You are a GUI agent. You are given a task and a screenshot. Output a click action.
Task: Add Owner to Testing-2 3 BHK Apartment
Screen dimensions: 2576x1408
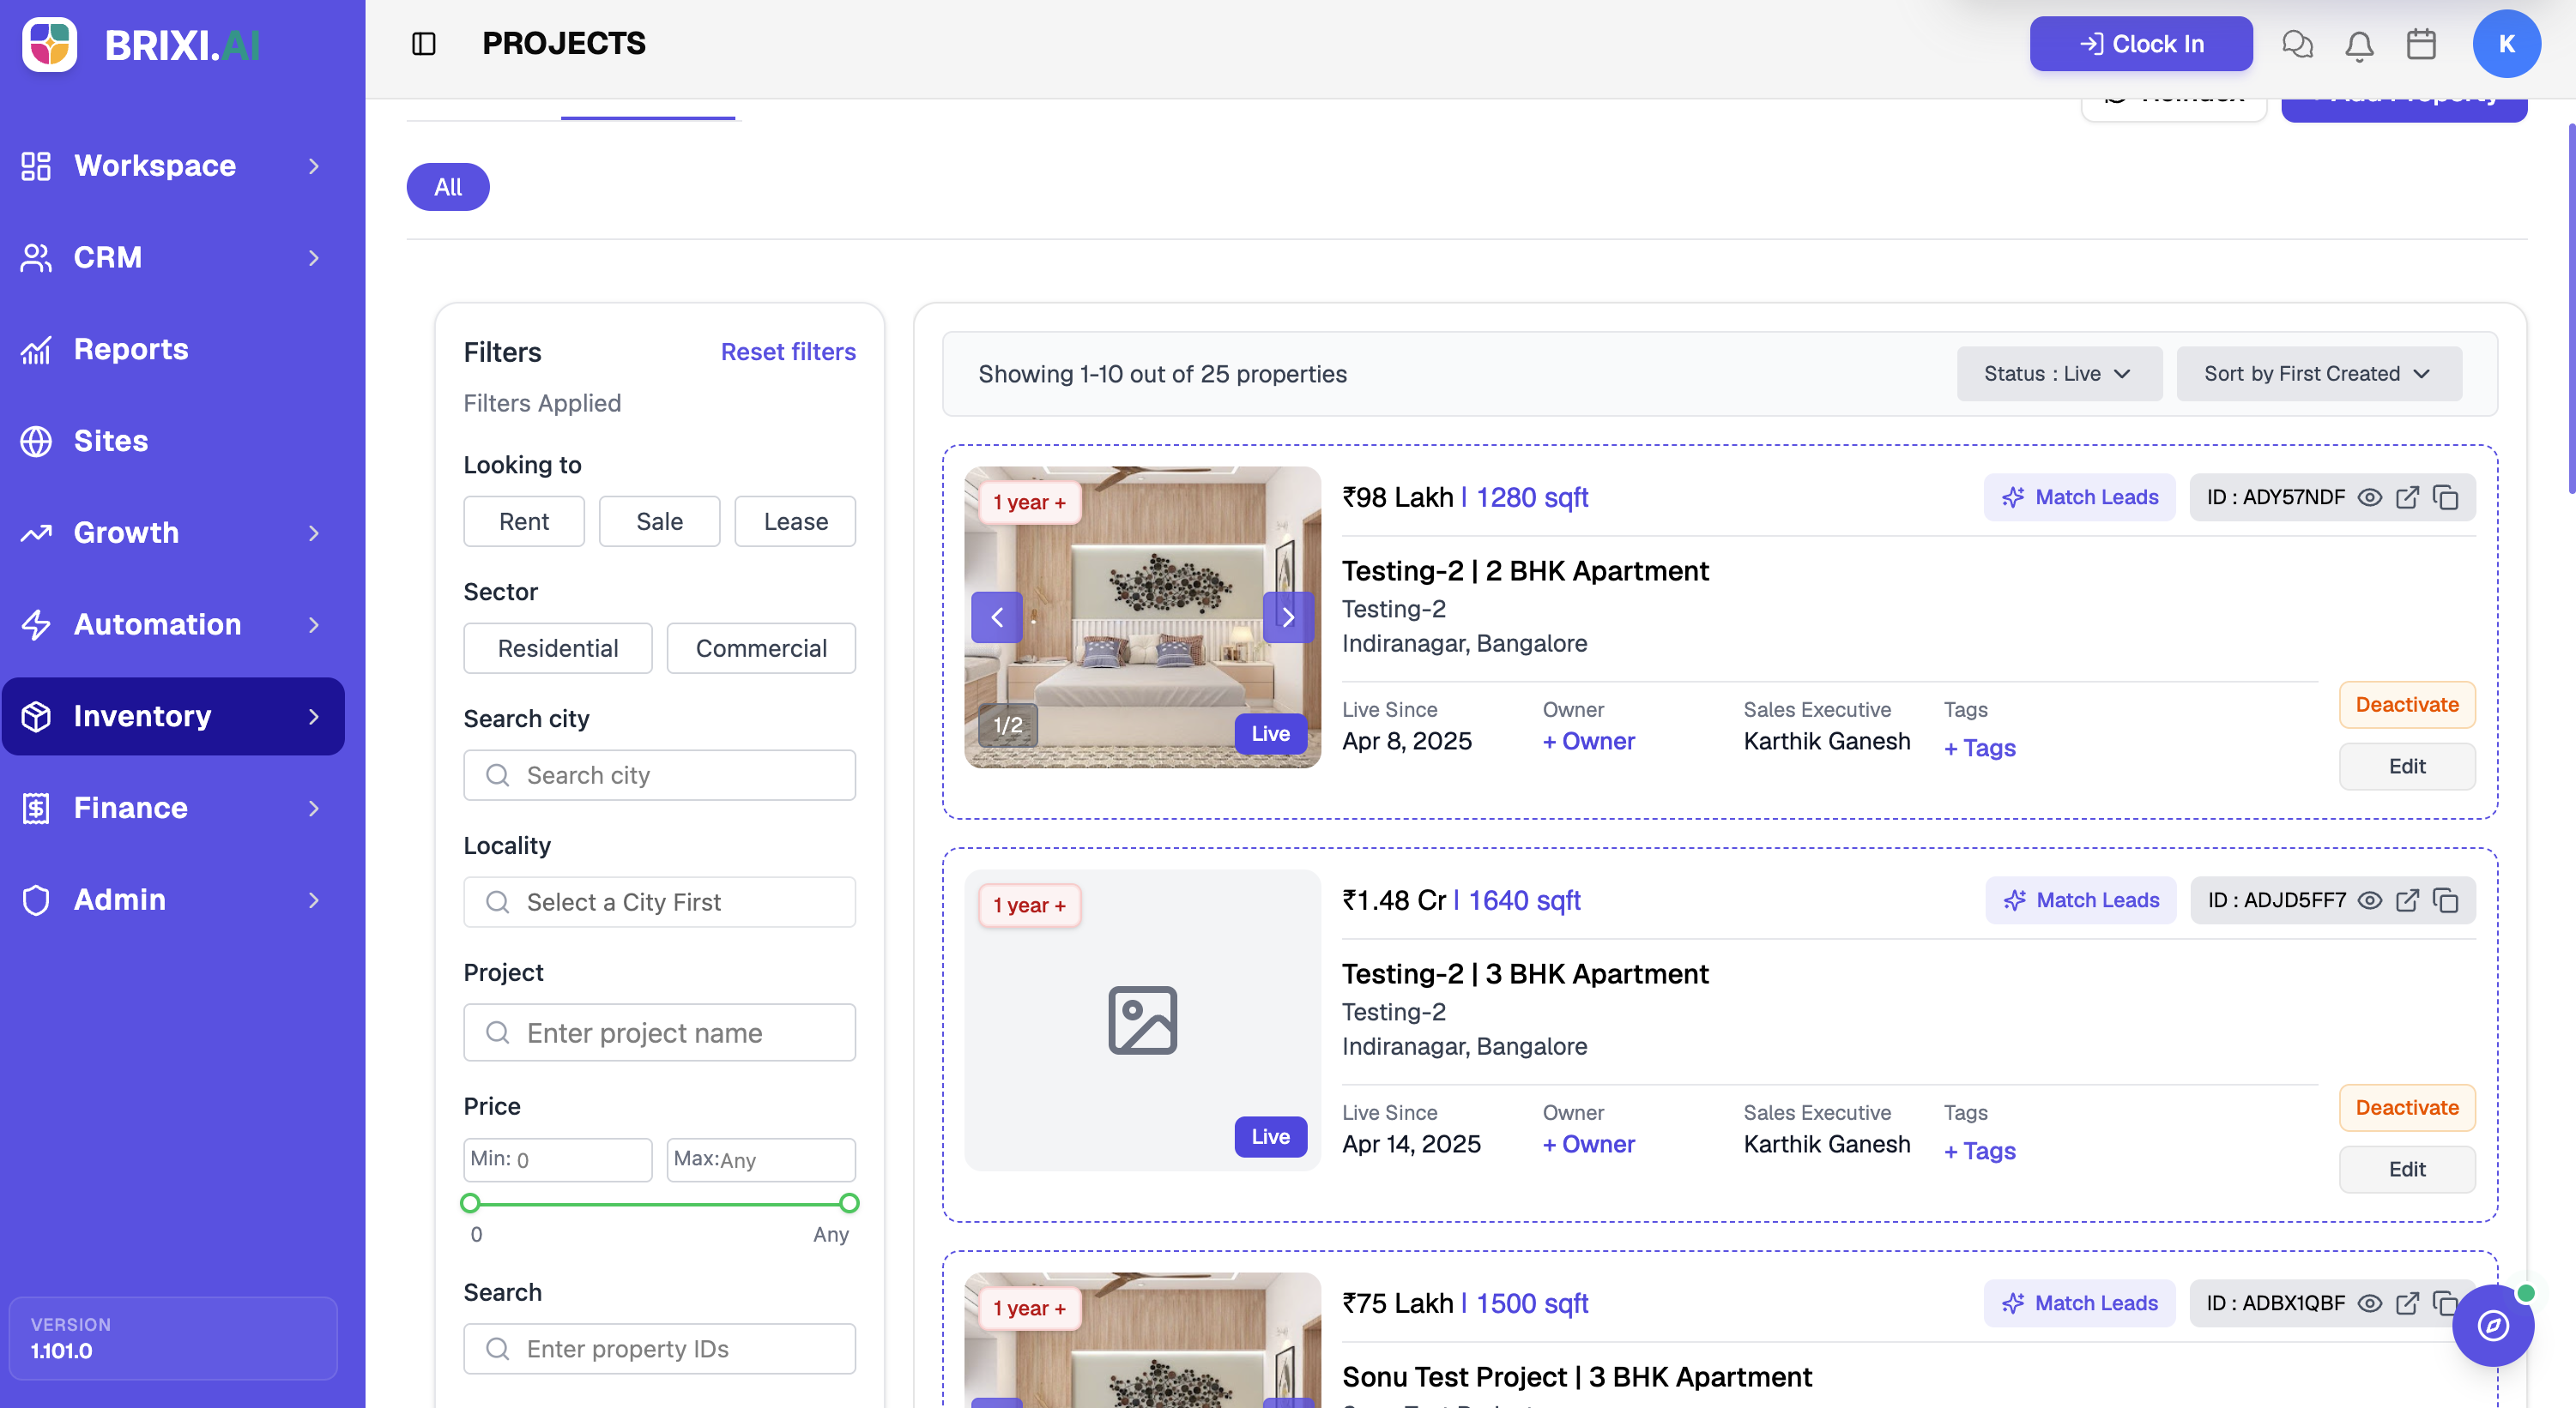(x=1588, y=1144)
